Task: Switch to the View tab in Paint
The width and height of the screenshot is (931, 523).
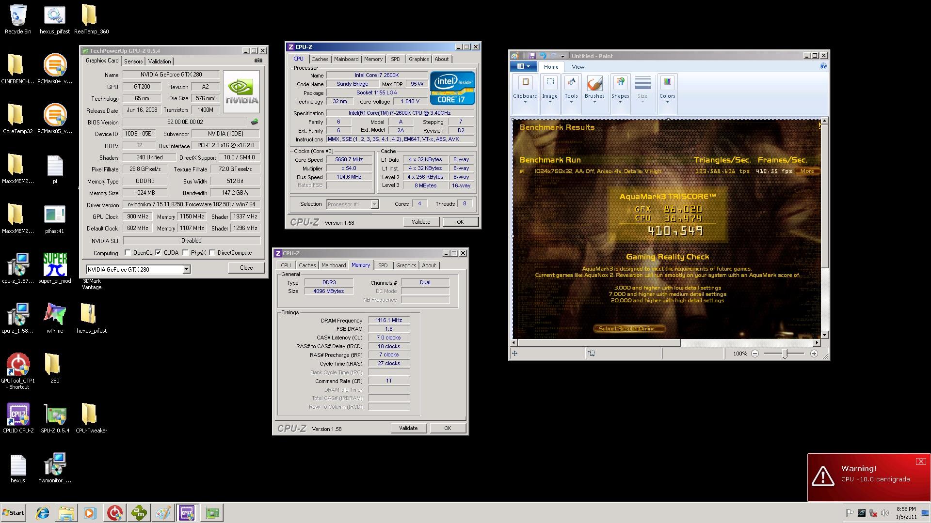Action: (578, 67)
